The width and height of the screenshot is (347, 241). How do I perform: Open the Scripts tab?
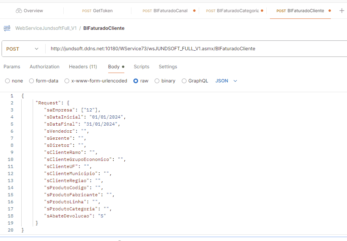(x=141, y=67)
